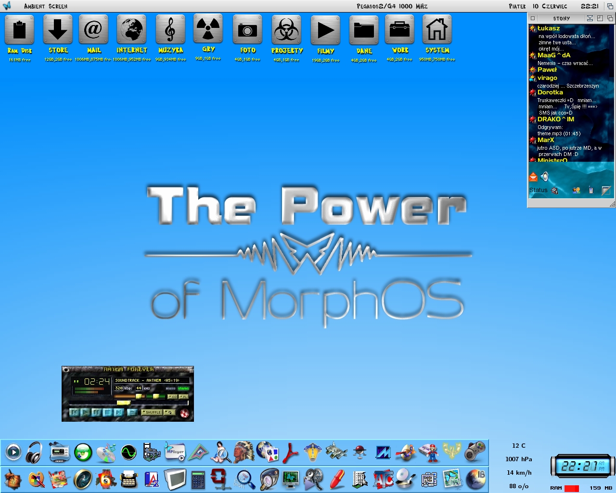Launch the headphones app in the dock
This screenshot has height=493, width=616.
[35, 452]
